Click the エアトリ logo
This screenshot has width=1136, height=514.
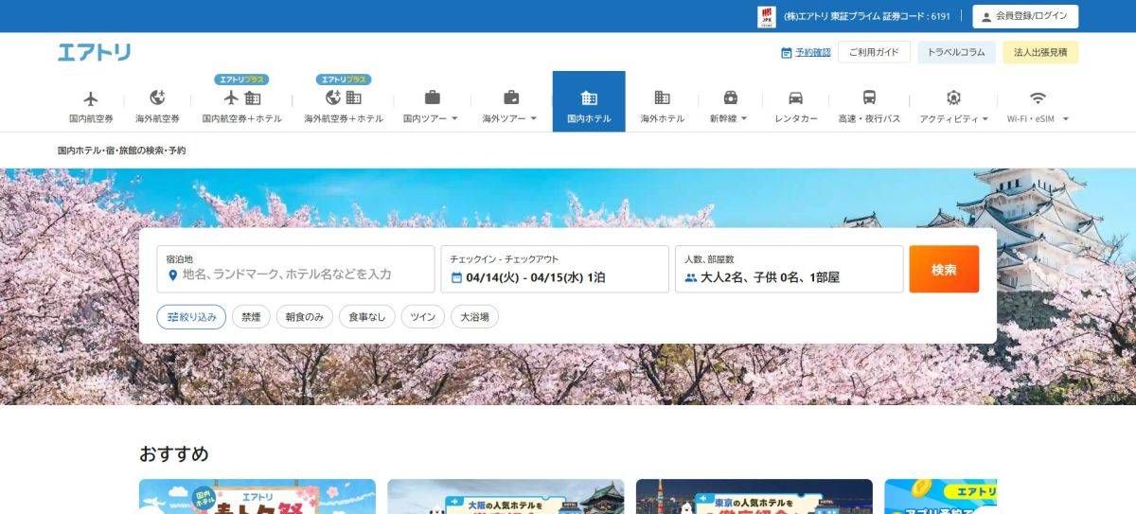click(x=94, y=52)
